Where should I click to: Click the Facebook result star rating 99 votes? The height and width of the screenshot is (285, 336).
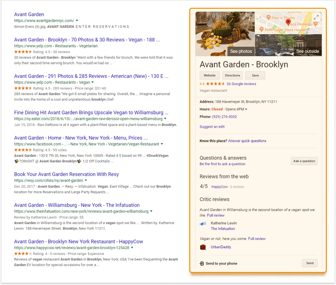(x=23, y=150)
